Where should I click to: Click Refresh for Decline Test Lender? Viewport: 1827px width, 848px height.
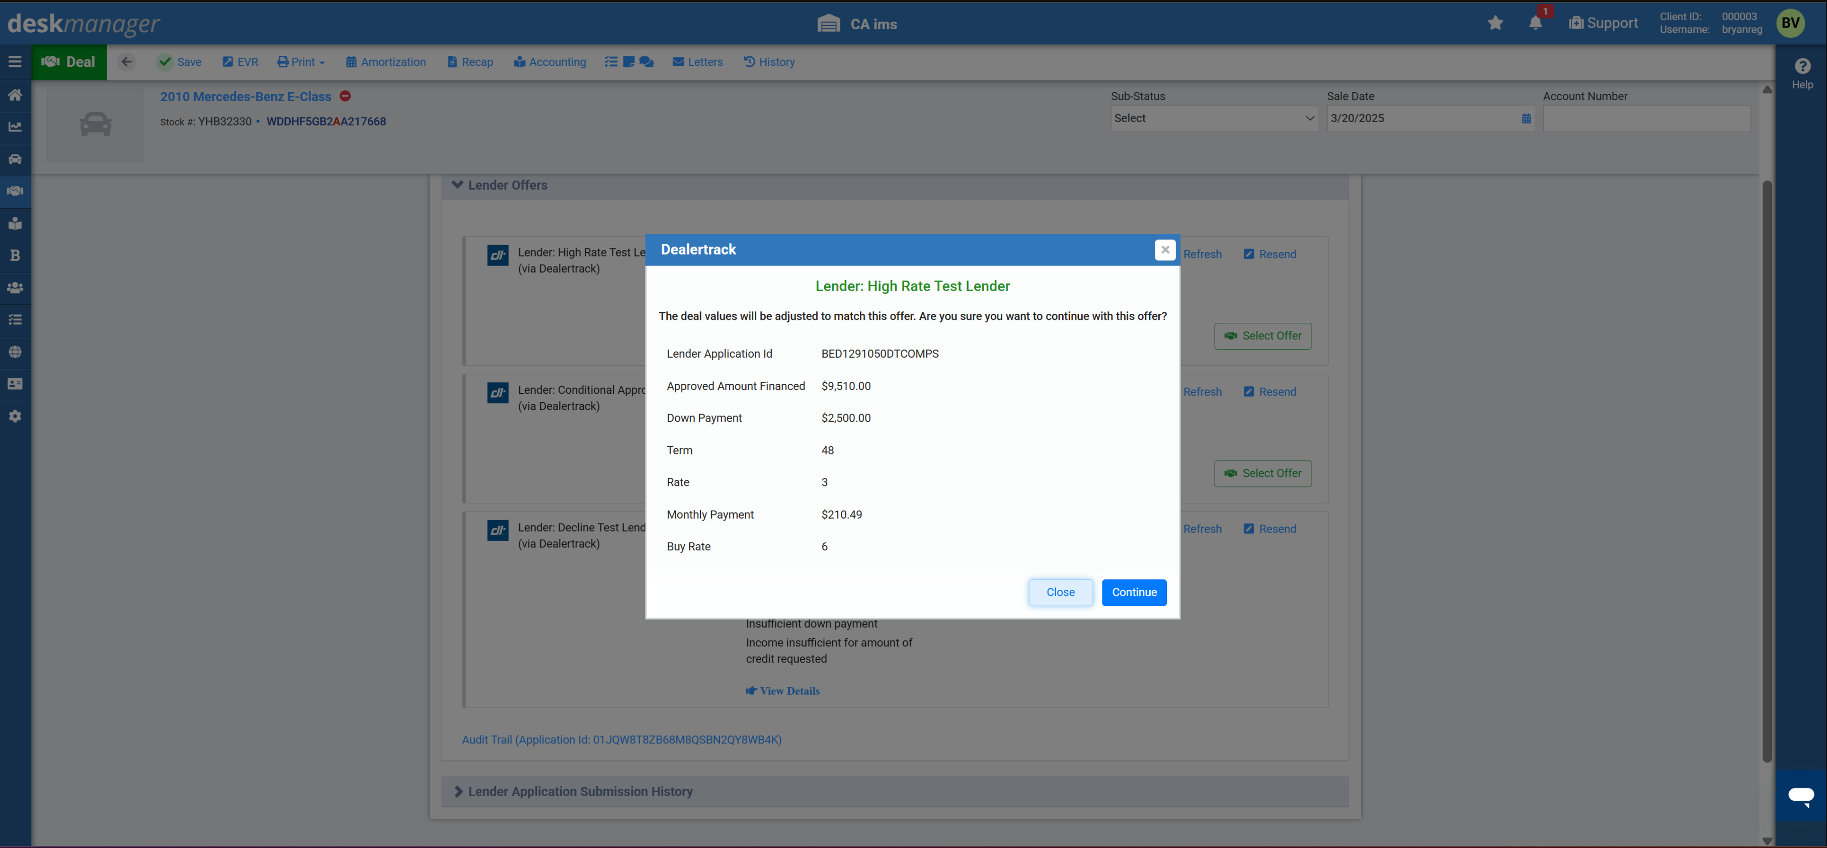[1202, 529]
